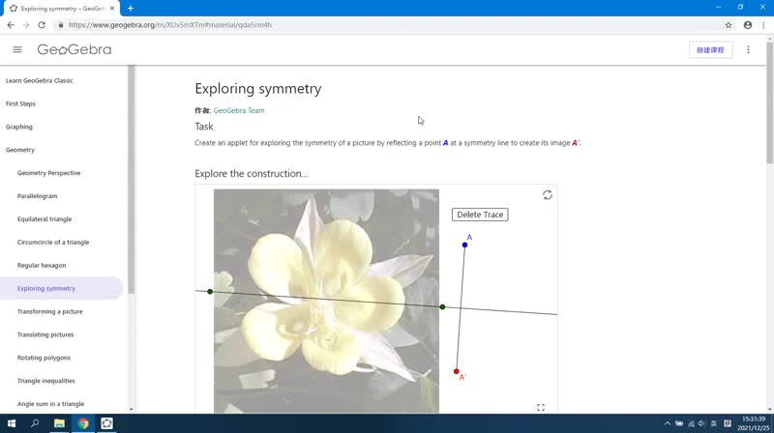Click the address bar URL
The width and height of the screenshot is (774, 433).
(170, 25)
